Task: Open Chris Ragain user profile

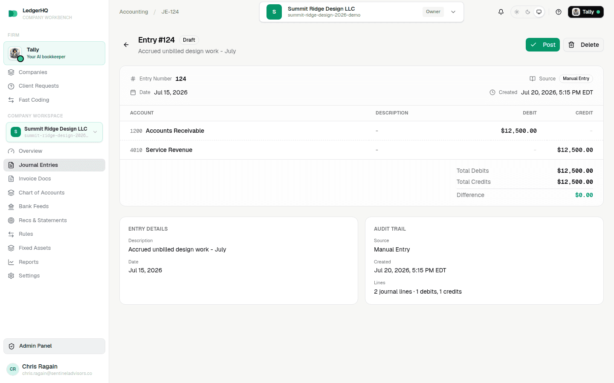Action: tap(54, 369)
